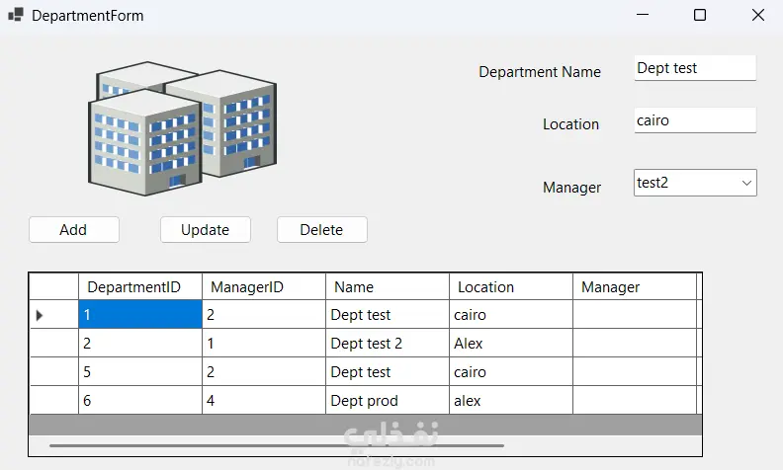Select row header of DepartmentID 5
783x470 pixels.
[x=53, y=372]
